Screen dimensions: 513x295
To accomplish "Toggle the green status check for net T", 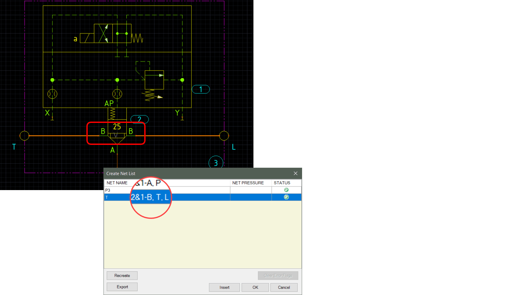I will pos(286,197).
